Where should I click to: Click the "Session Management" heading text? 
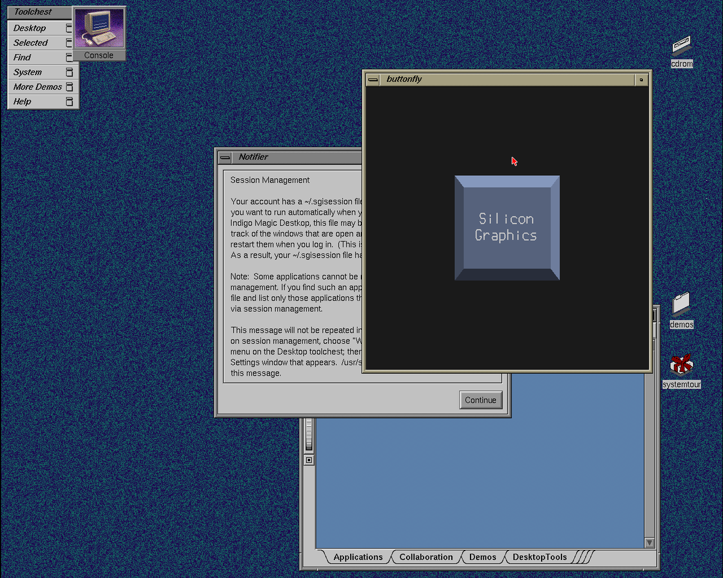coord(270,180)
